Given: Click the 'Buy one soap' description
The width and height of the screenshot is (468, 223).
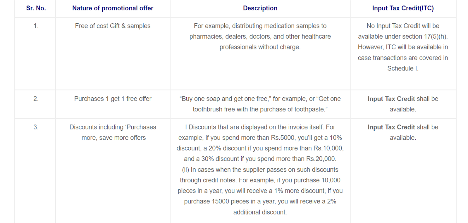Looking at the screenshot, I should click(260, 104).
